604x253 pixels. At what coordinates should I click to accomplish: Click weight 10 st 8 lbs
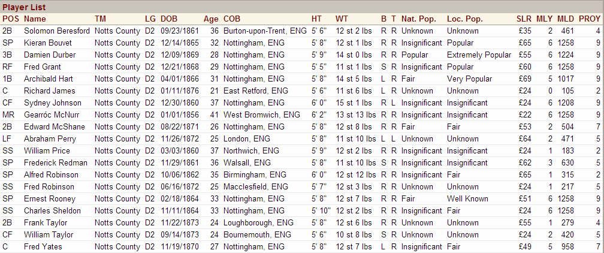click(354, 234)
